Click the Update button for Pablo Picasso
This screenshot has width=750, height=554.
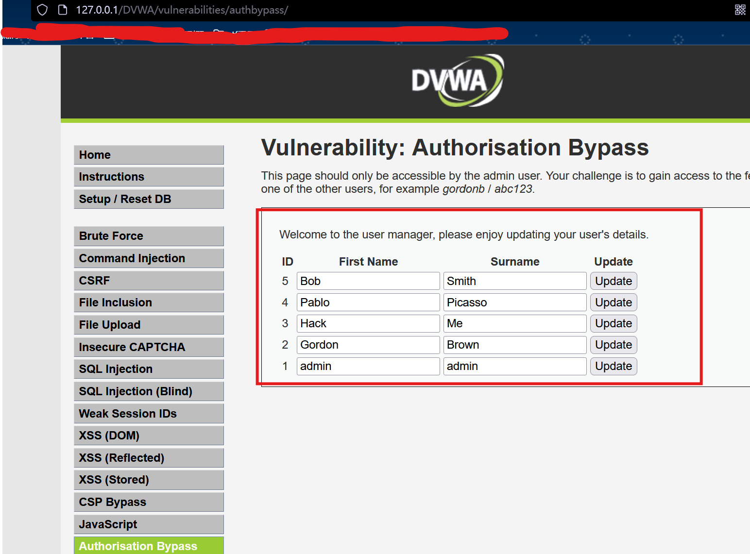click(x=614, y=302)
